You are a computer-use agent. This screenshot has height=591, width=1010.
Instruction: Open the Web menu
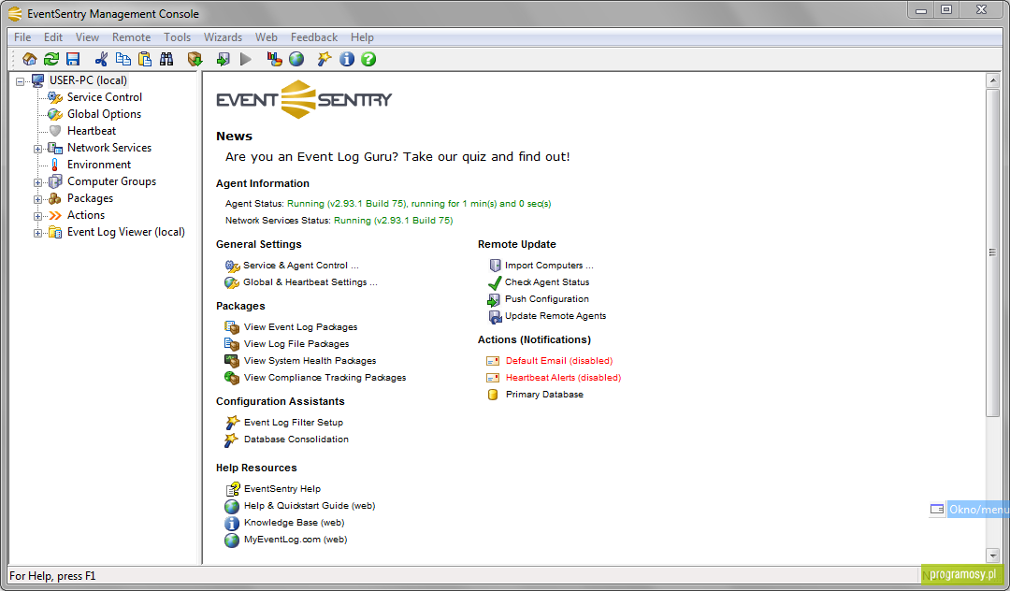click(x=266, y=37)
